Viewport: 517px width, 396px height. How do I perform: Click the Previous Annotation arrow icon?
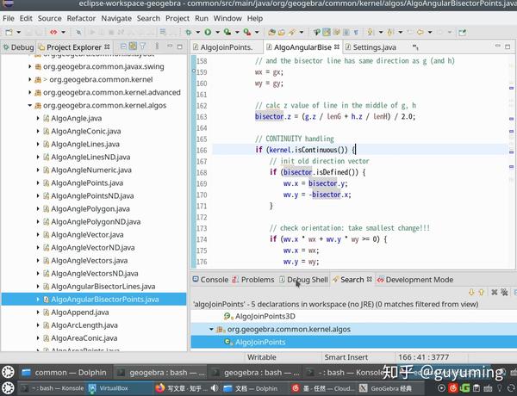(390, 32)
